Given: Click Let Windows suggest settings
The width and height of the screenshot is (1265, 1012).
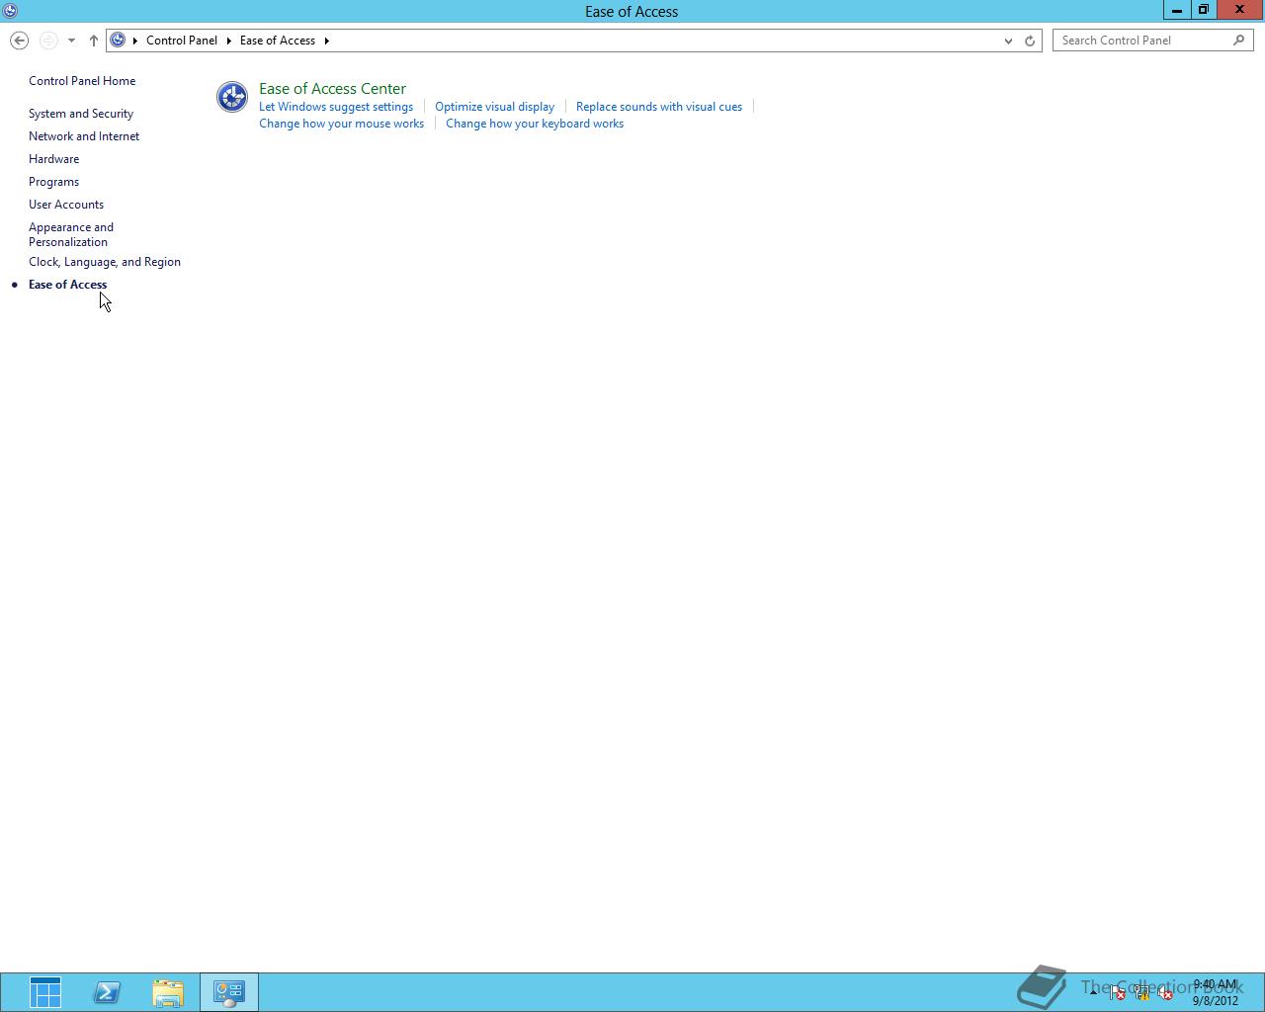Looking at the screenshot, I should click(336, 107).
